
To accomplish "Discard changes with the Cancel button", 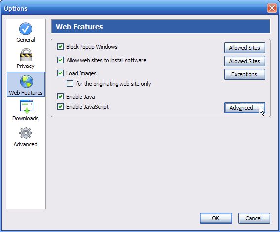I will point(254,218).
